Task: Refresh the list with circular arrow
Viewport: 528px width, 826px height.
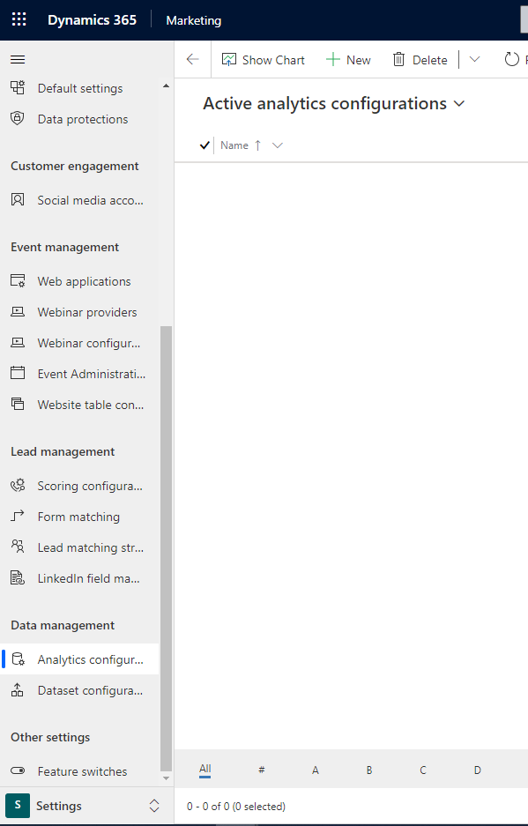Action: coord(511,60)
